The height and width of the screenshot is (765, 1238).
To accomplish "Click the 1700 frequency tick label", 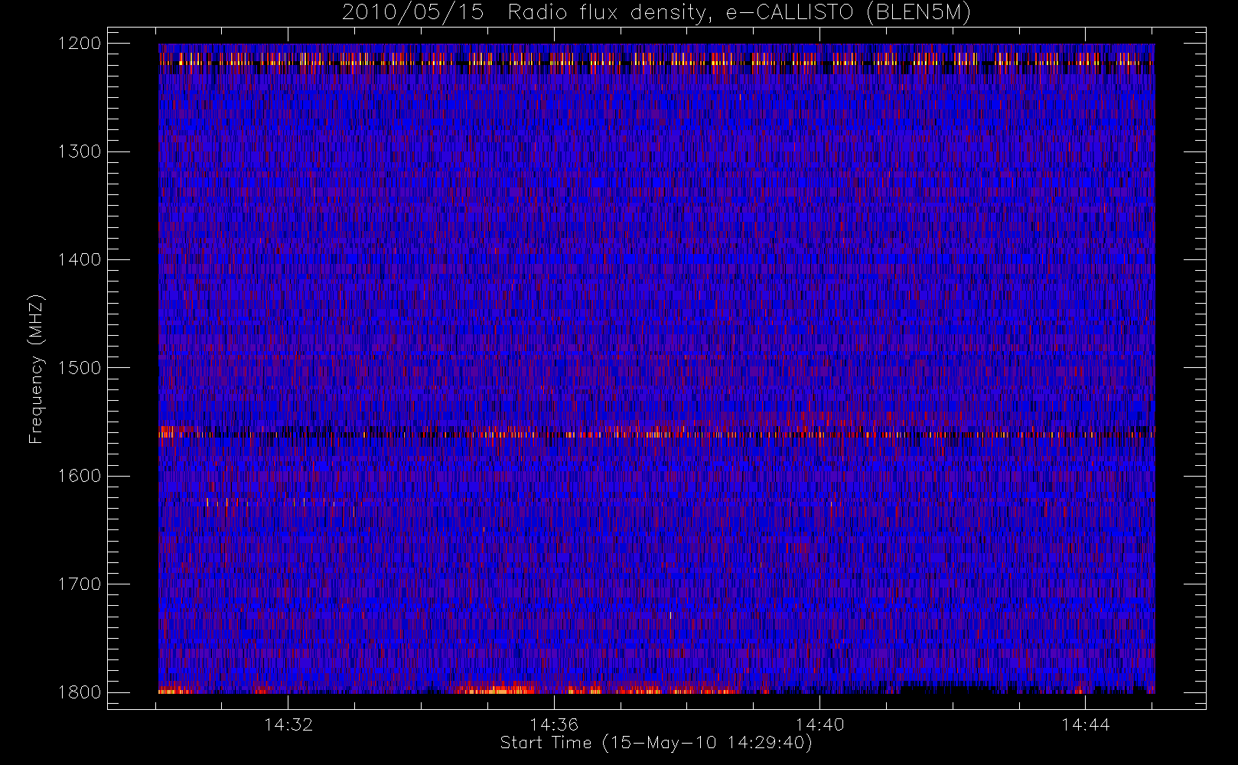I will (80, 584).
